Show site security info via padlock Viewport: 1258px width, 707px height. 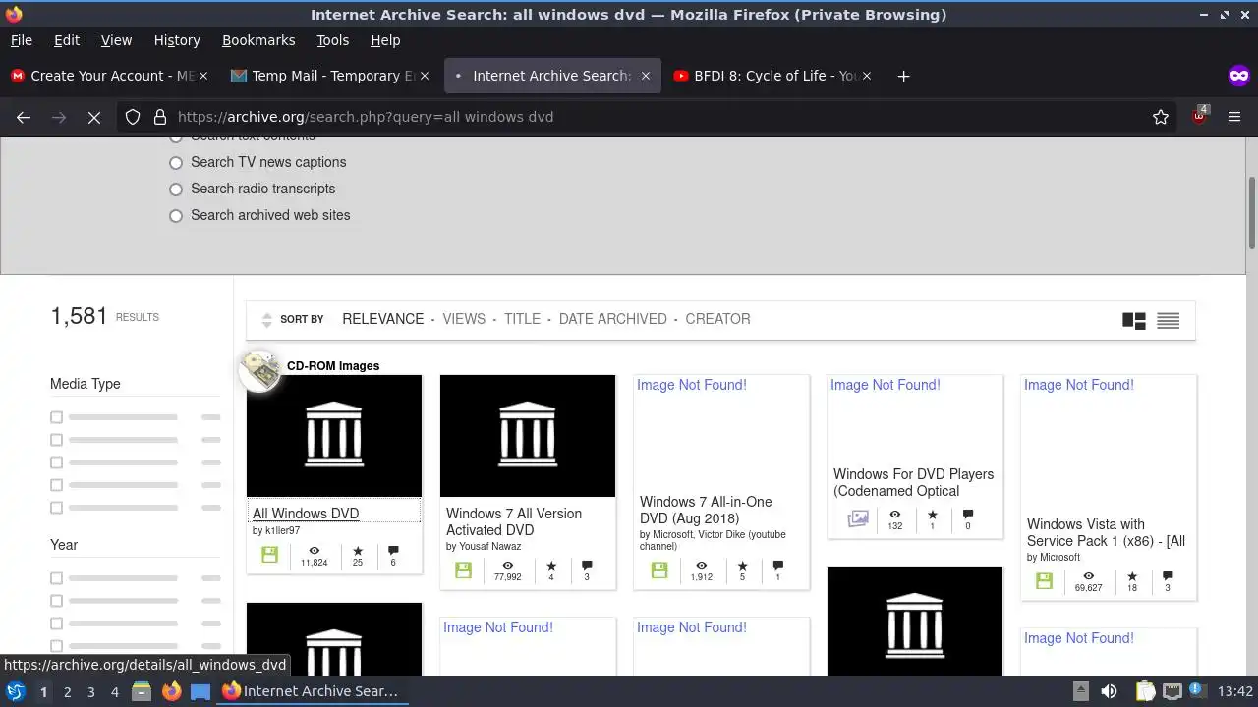(160, 117)
